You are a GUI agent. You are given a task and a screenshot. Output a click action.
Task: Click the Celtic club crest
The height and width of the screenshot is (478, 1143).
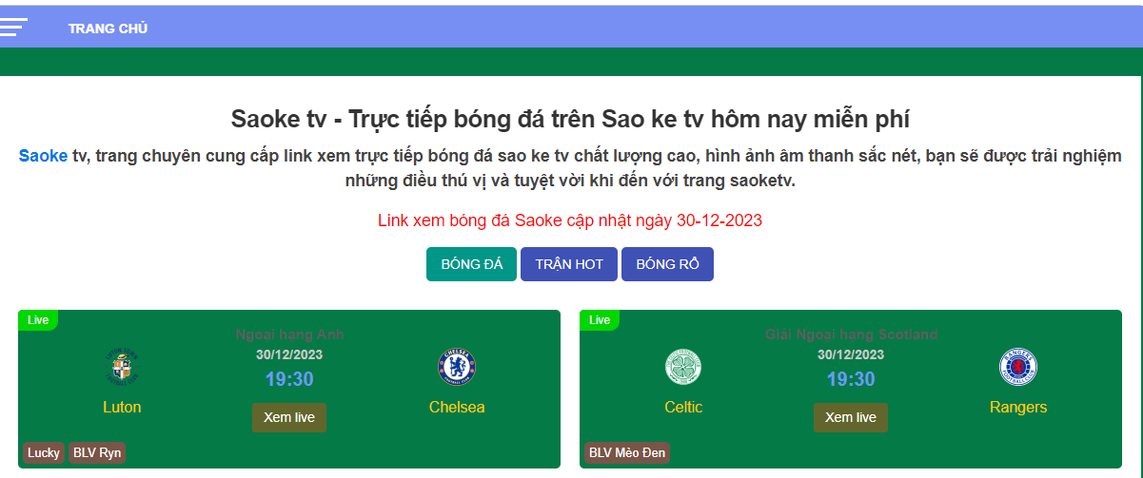(682, 367)
